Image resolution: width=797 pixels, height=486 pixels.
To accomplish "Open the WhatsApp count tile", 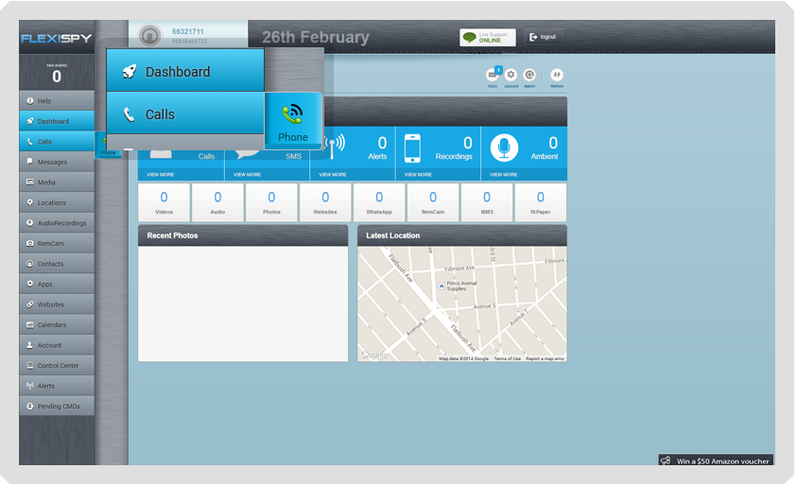I will [379, 202].
